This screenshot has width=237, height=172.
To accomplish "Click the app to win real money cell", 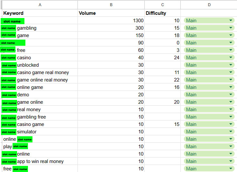I will [40, 161].
